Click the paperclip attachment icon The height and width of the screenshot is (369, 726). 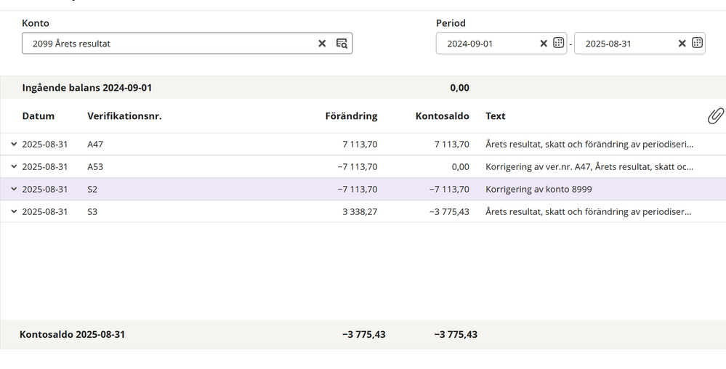[x=715, y=116]
